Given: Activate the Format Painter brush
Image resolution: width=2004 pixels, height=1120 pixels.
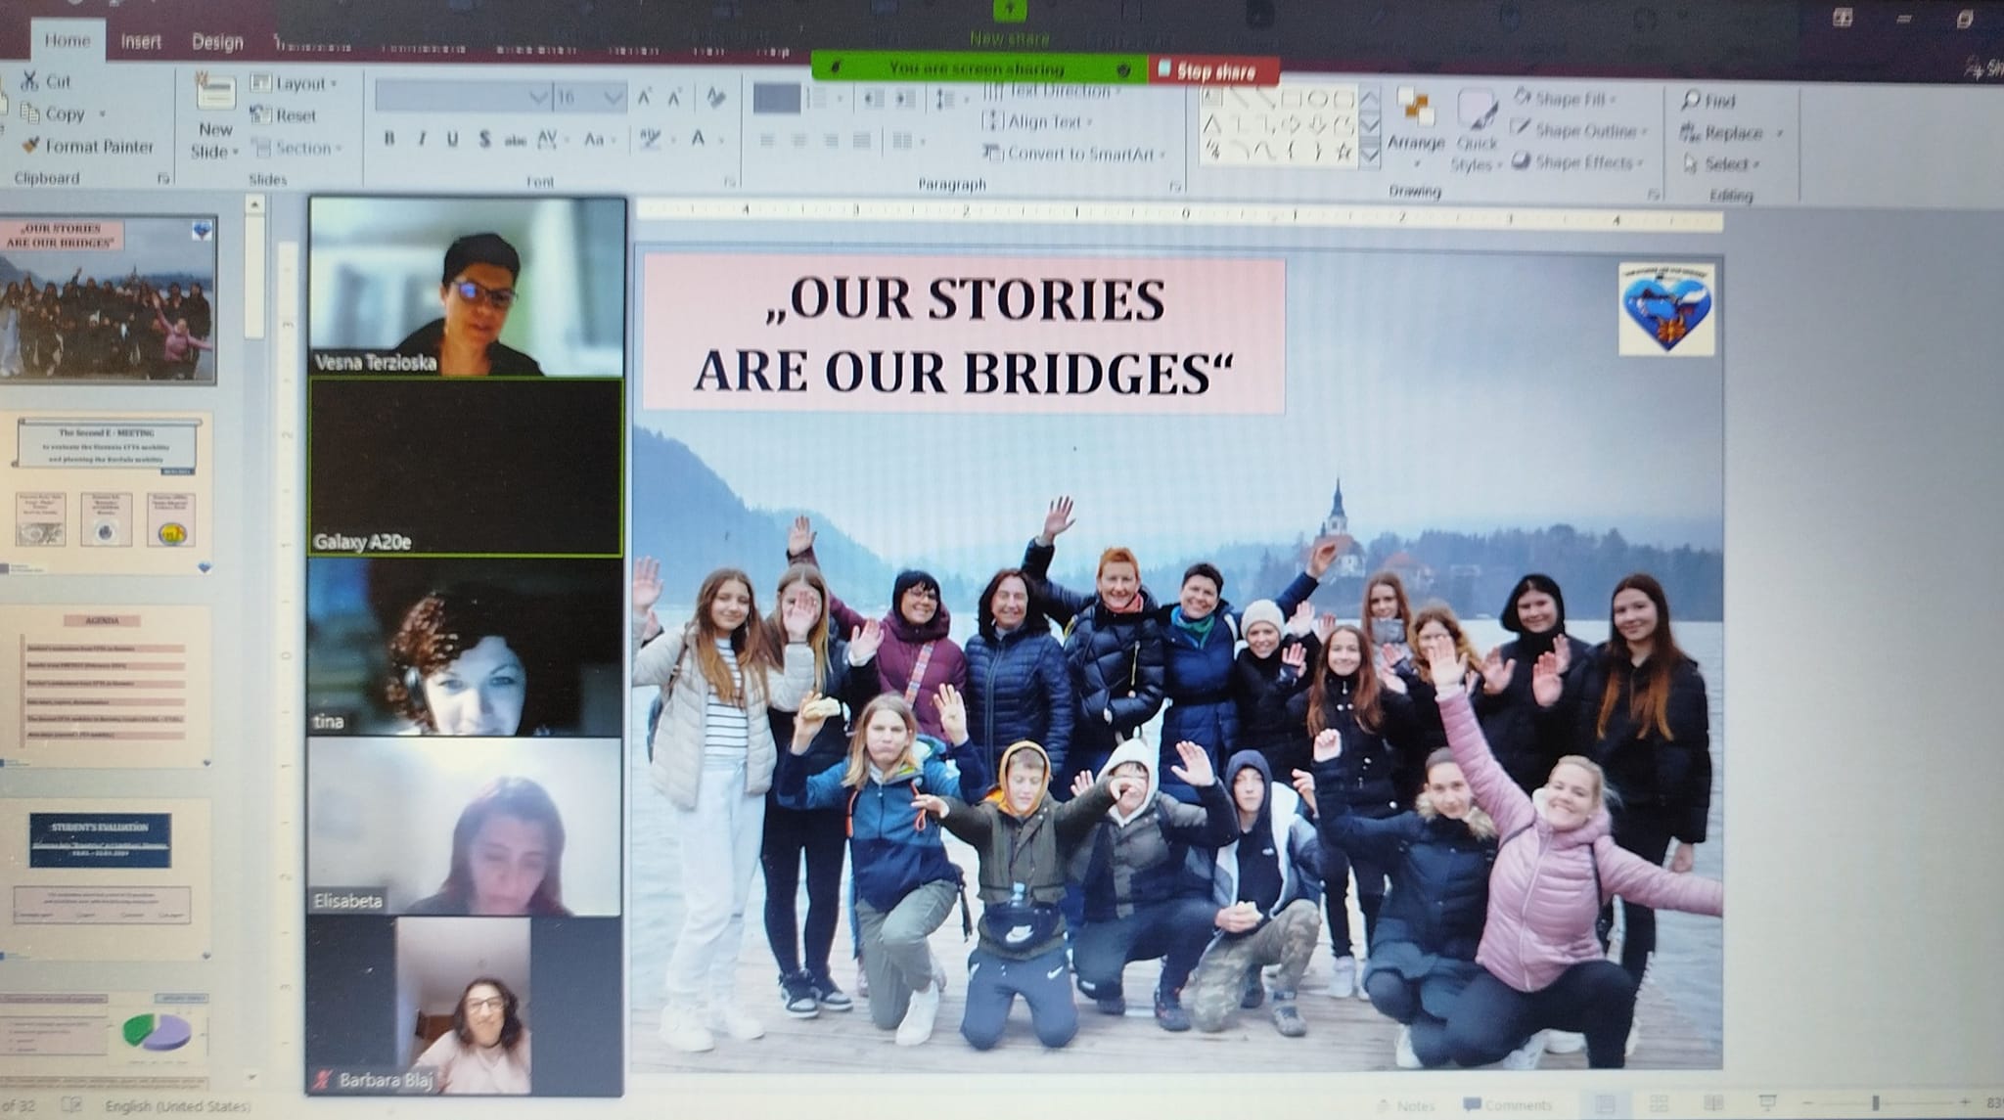Looking at the screenshot, I should coord(31,146).
